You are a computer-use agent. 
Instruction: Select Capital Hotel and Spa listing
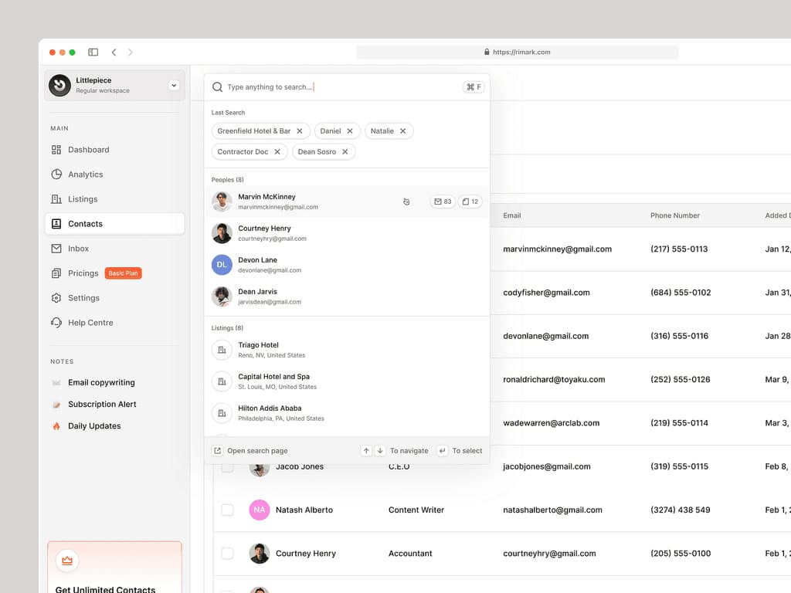[x=347, y=381]
